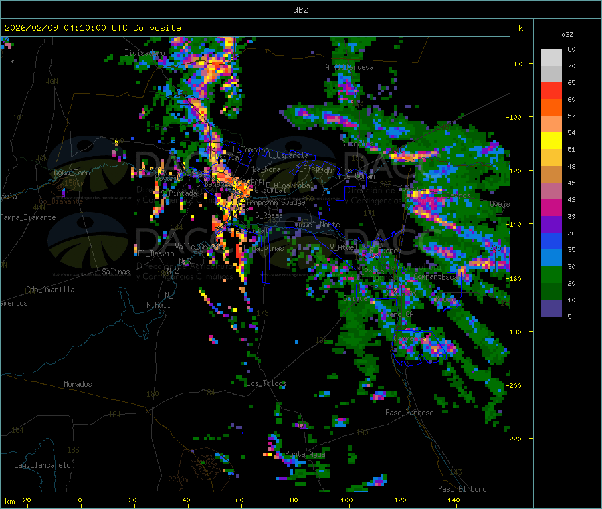602x509 pixels.
Task: Click the 'dBZ' title at the top
Action: (300, 10)
